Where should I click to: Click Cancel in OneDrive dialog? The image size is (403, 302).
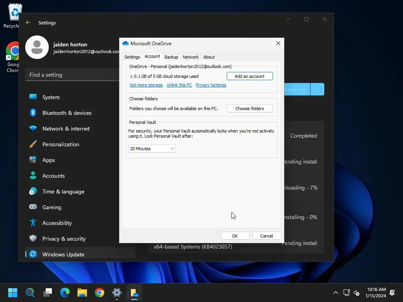(266, 236)
